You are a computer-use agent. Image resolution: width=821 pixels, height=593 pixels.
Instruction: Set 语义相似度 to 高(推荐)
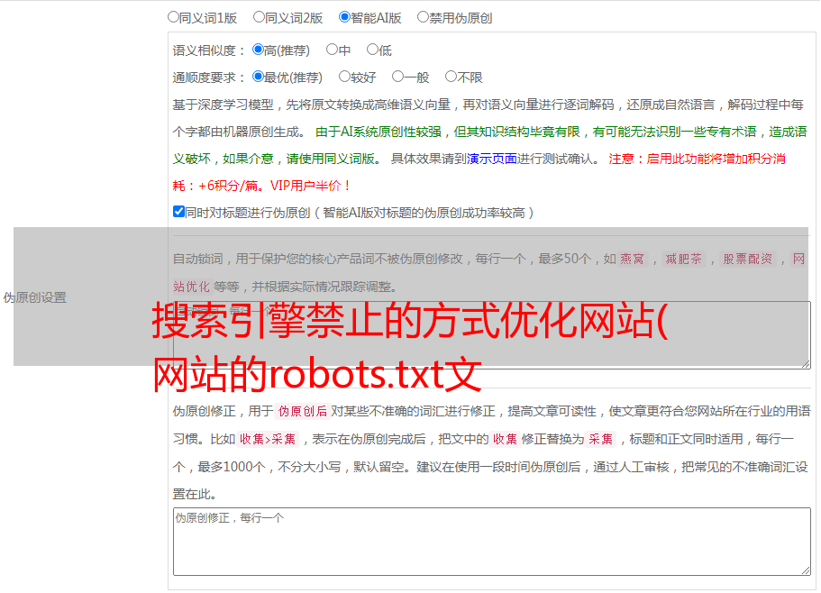(258, 50)
